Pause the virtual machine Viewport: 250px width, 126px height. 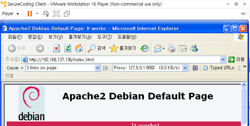(x=30, y=14)
